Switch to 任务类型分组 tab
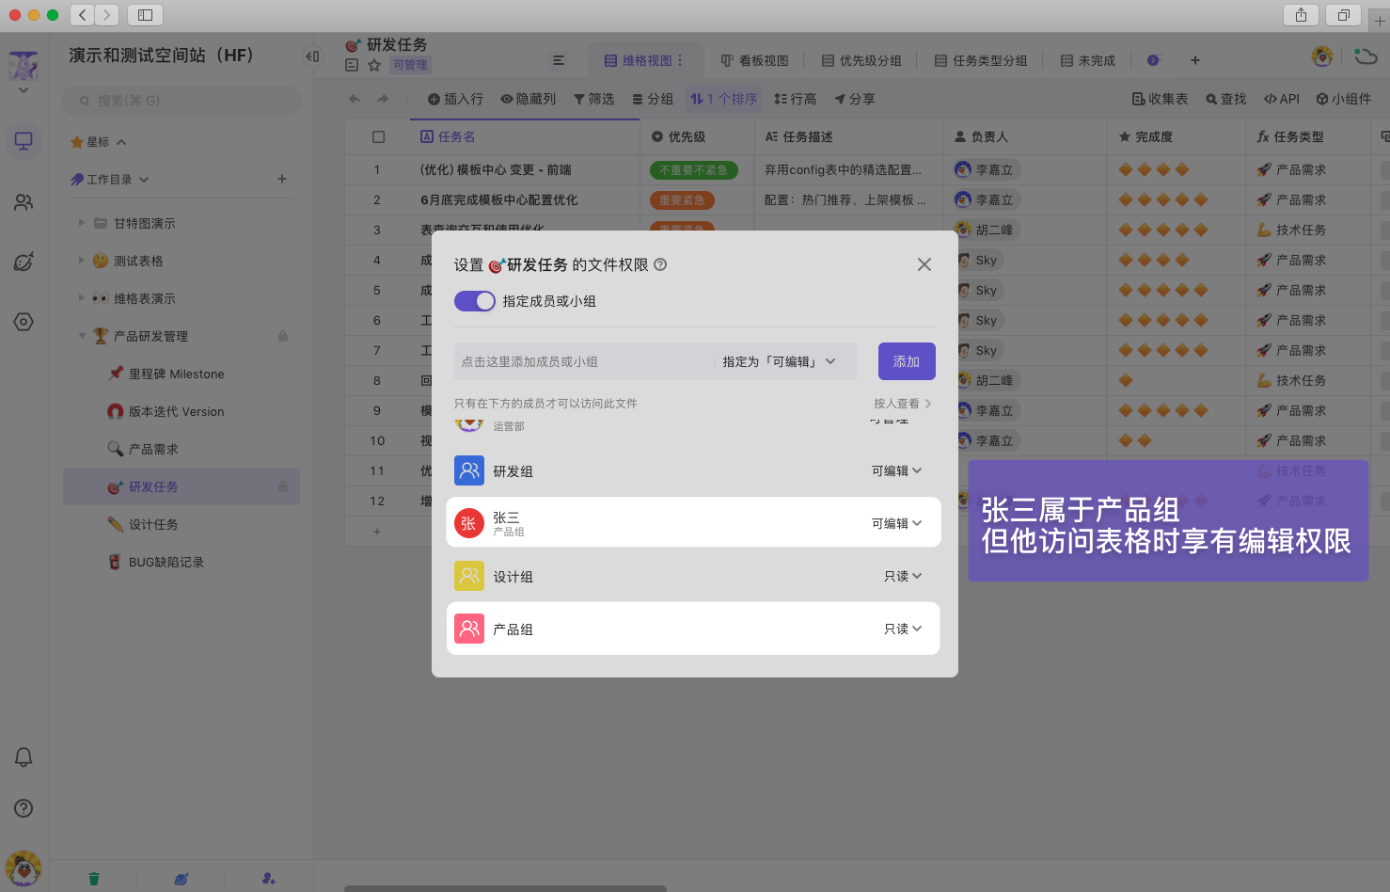Image resolution: width=1390 pixels, height=892 pixels. click(981, 60)
